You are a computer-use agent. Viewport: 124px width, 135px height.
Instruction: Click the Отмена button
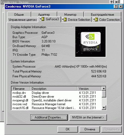click(90, 129)
